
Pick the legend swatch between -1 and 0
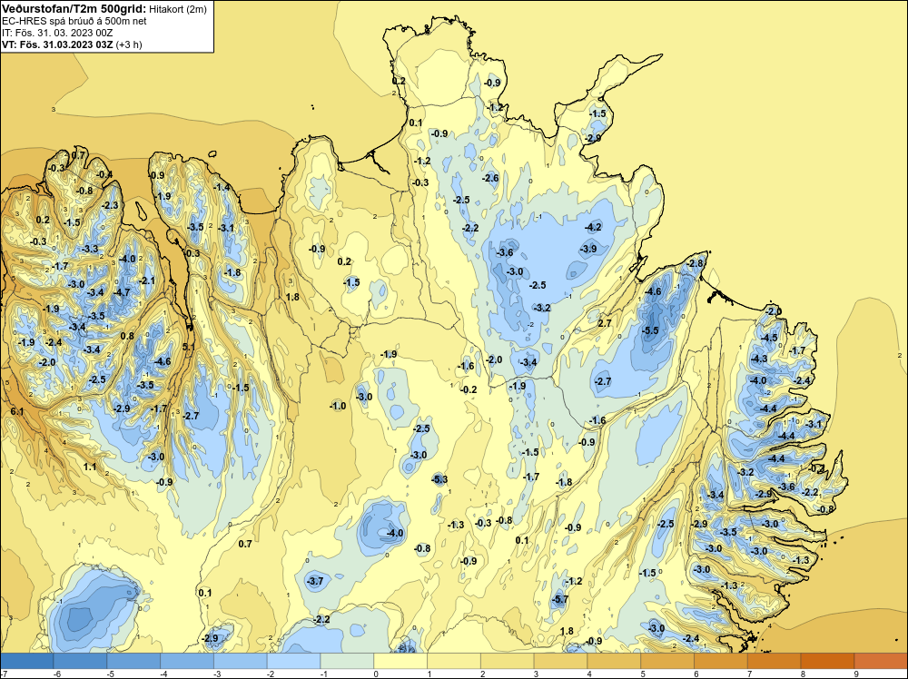tap(348, 661)
